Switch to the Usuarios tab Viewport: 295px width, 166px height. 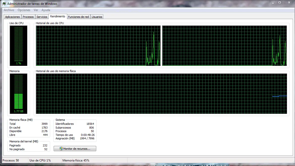(97, 17)
